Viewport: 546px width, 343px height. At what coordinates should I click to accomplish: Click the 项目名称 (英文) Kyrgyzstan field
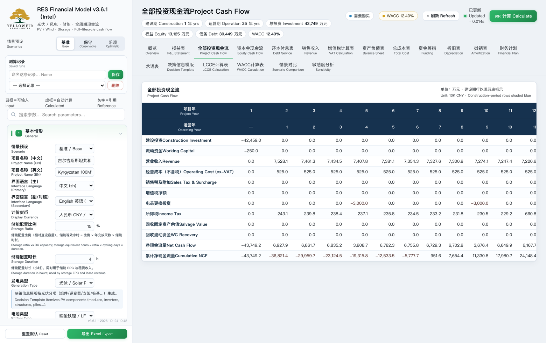point(75,172)
